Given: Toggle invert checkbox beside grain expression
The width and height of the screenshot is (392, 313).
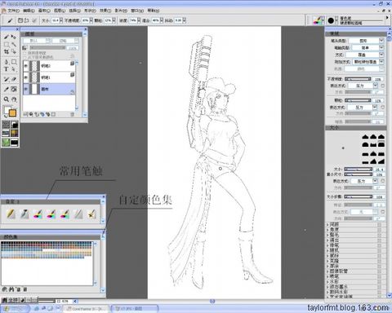Looking at the screenshot, I should click(383, 108).
